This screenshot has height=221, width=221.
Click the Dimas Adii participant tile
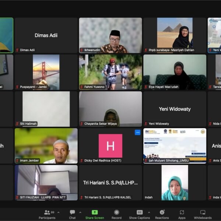[46, 35]
